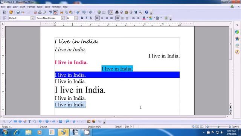Click the New document icon

coord(4,12)
